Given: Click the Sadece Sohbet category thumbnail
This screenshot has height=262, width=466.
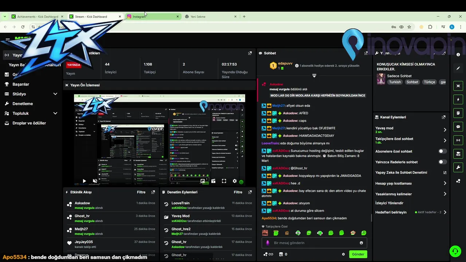Looking at the screenshot, I should [x=381, y=79].
